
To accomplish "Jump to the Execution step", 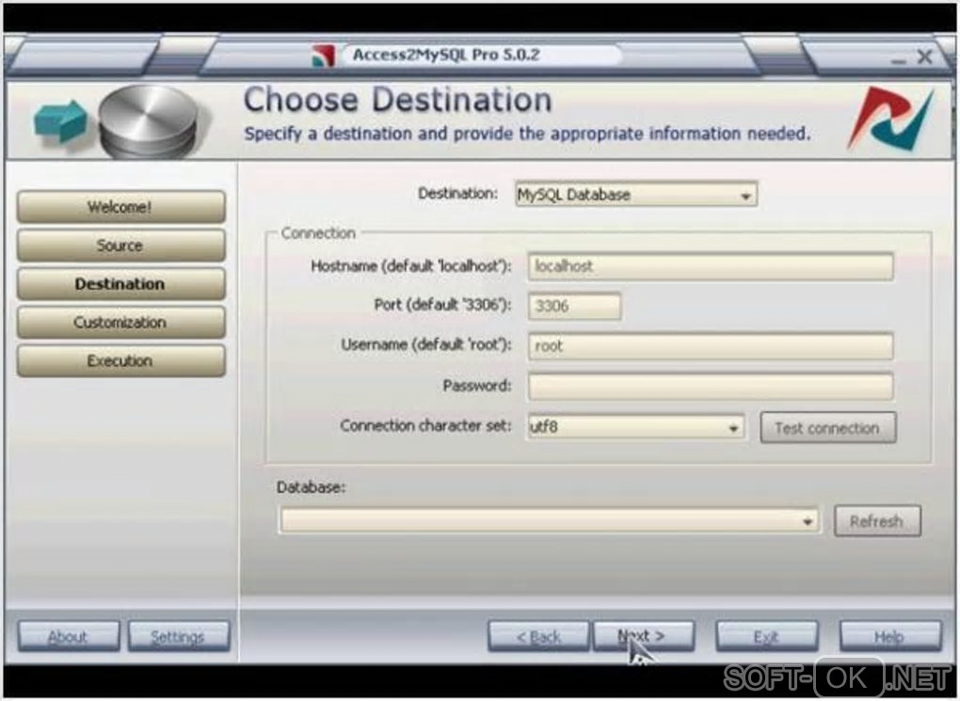I will pyautogui.click(x=120, y=361).
